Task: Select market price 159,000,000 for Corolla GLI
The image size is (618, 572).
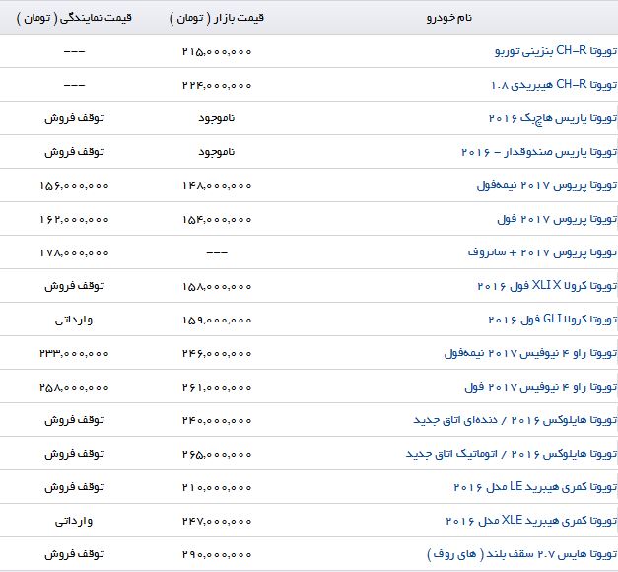Action: coord(217,320)
